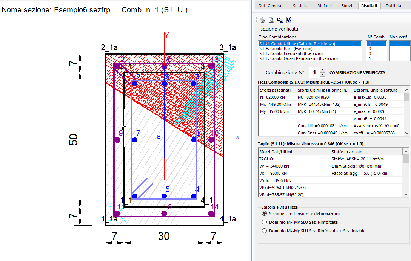
Task: Increase Combinazione N° with up arrow
Action: (323, 70)
